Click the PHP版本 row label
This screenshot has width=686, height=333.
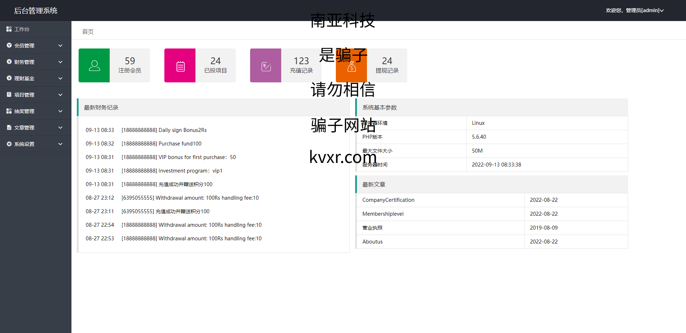click(372, 137)
